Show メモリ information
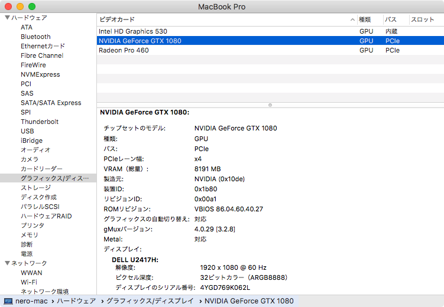Screen dimensions: 444x307 (30, 235)
